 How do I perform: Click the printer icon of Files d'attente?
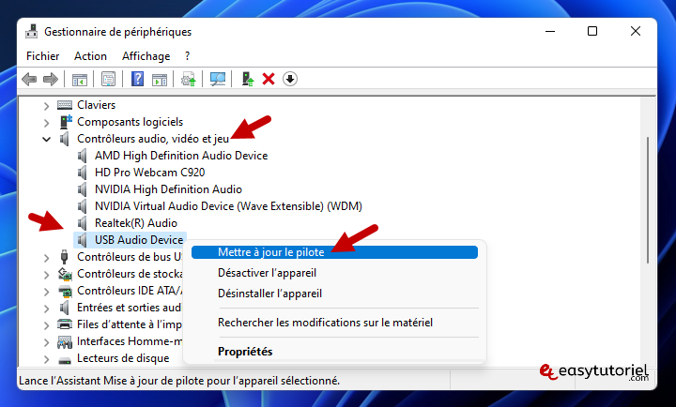pyautogui.click(x=65, y=324)
